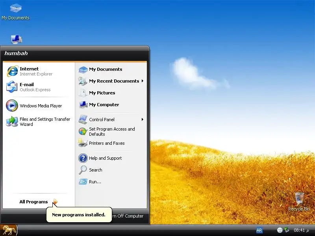Click the Help and Support question-mark icon

pyautogui.click(x=83, y=158)
